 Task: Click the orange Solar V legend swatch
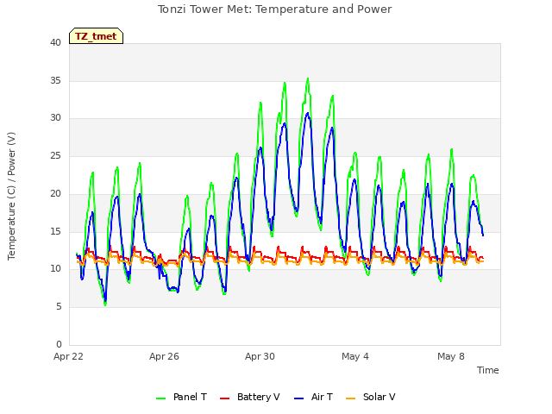click(x=351, y=398)
